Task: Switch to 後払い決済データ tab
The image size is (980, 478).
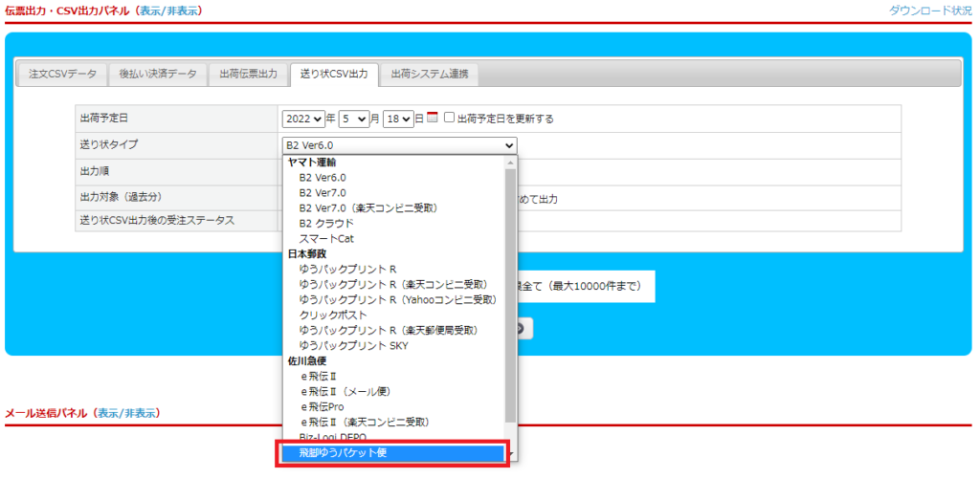Action: (158, 74)
